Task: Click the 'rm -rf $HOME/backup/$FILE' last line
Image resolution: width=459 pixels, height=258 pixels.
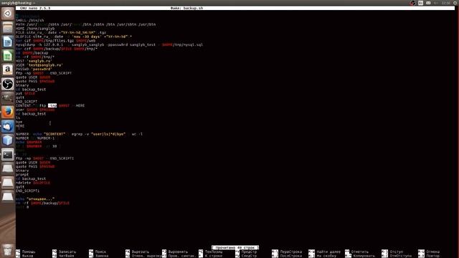Action: pos(43,203)
